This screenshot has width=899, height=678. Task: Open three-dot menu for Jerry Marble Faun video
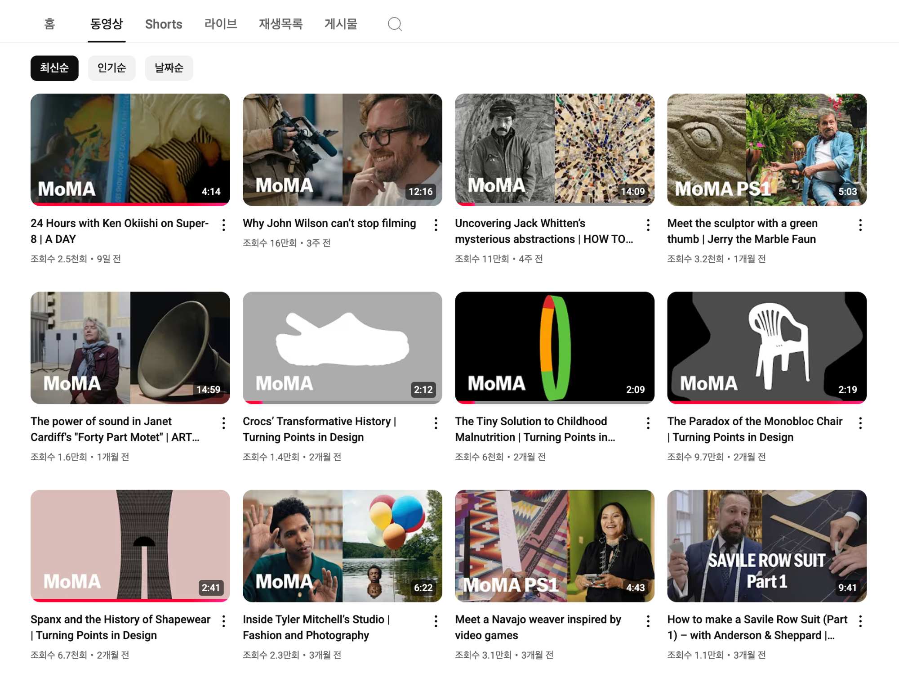[x=860, y=225]
